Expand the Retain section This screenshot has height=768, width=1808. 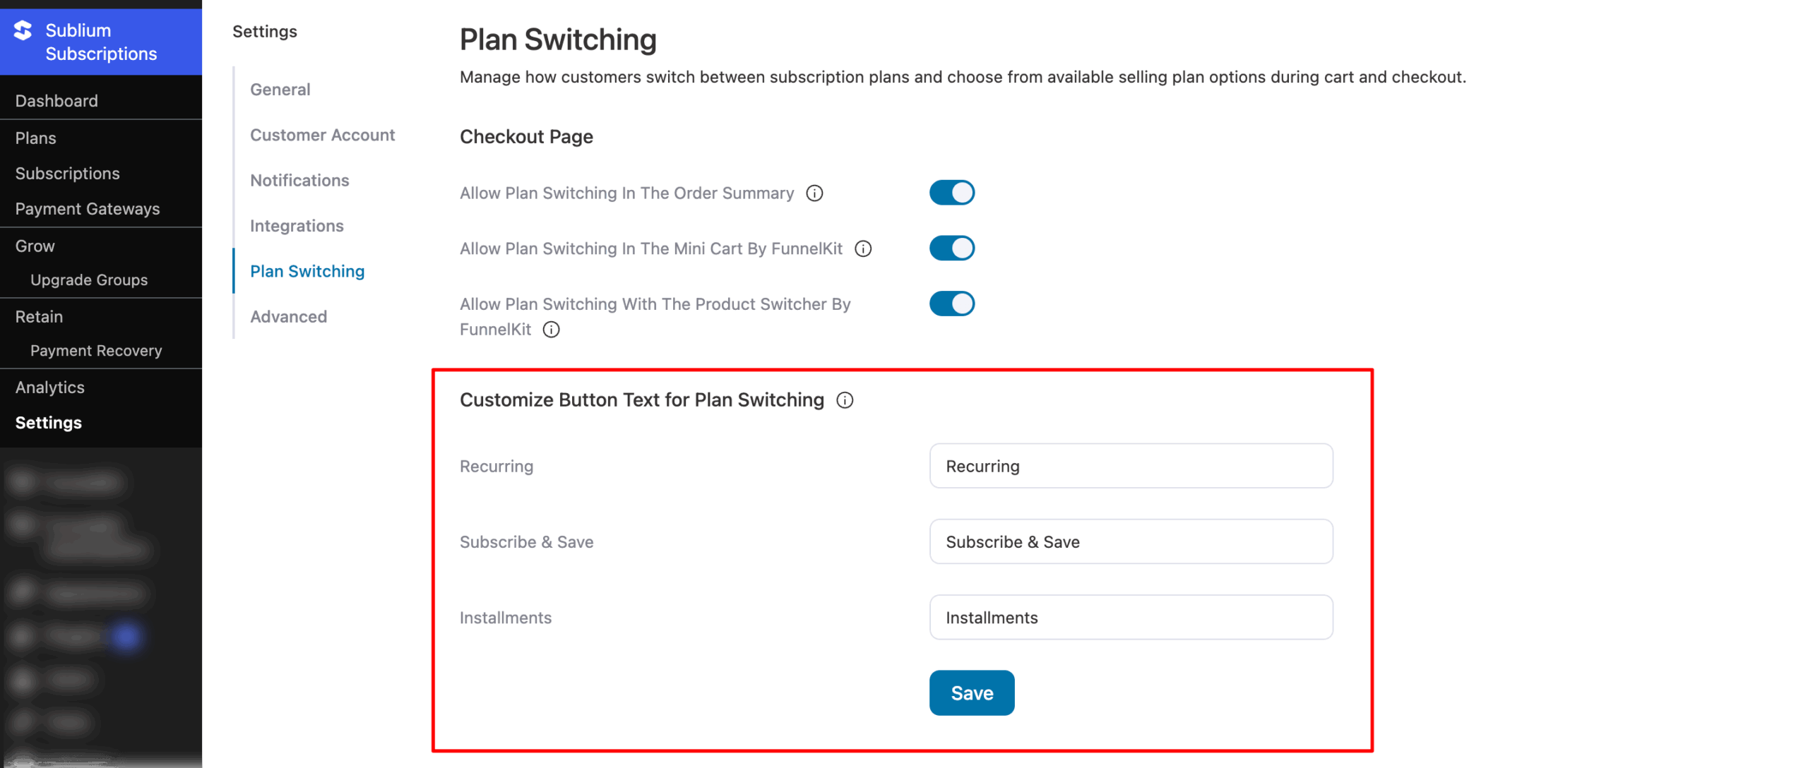39,316
